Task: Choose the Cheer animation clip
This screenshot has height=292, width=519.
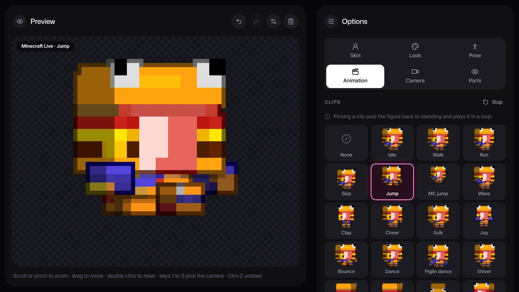Action: (x=392, y=221)
